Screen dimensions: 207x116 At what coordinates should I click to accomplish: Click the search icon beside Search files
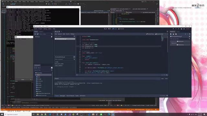52,70
